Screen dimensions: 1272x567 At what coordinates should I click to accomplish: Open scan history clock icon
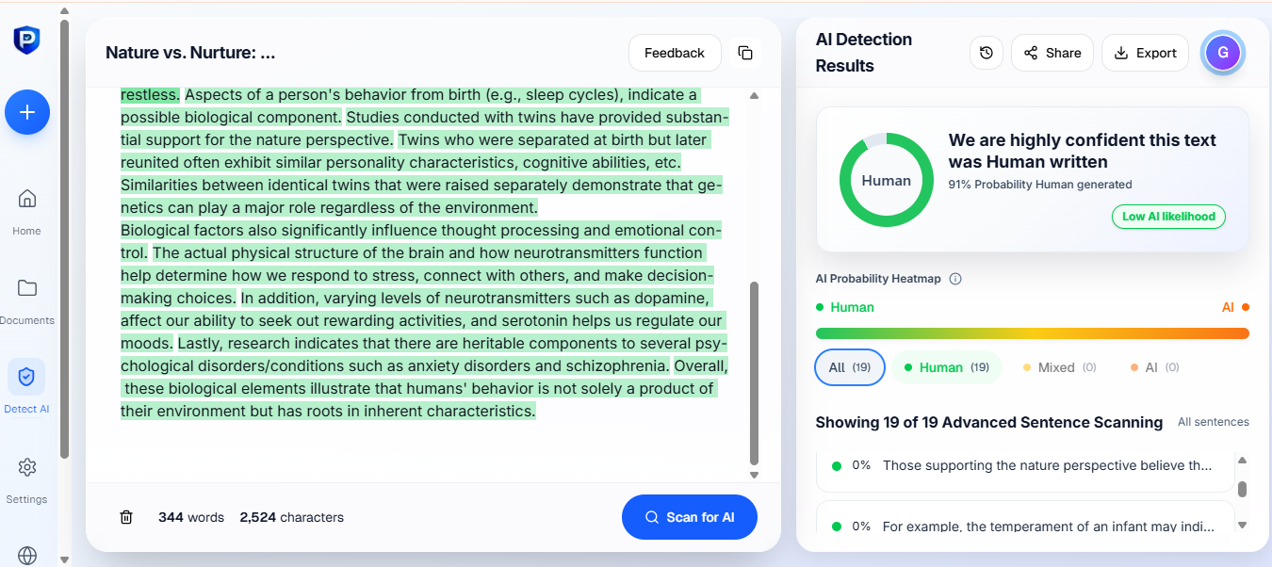(987, 53)
